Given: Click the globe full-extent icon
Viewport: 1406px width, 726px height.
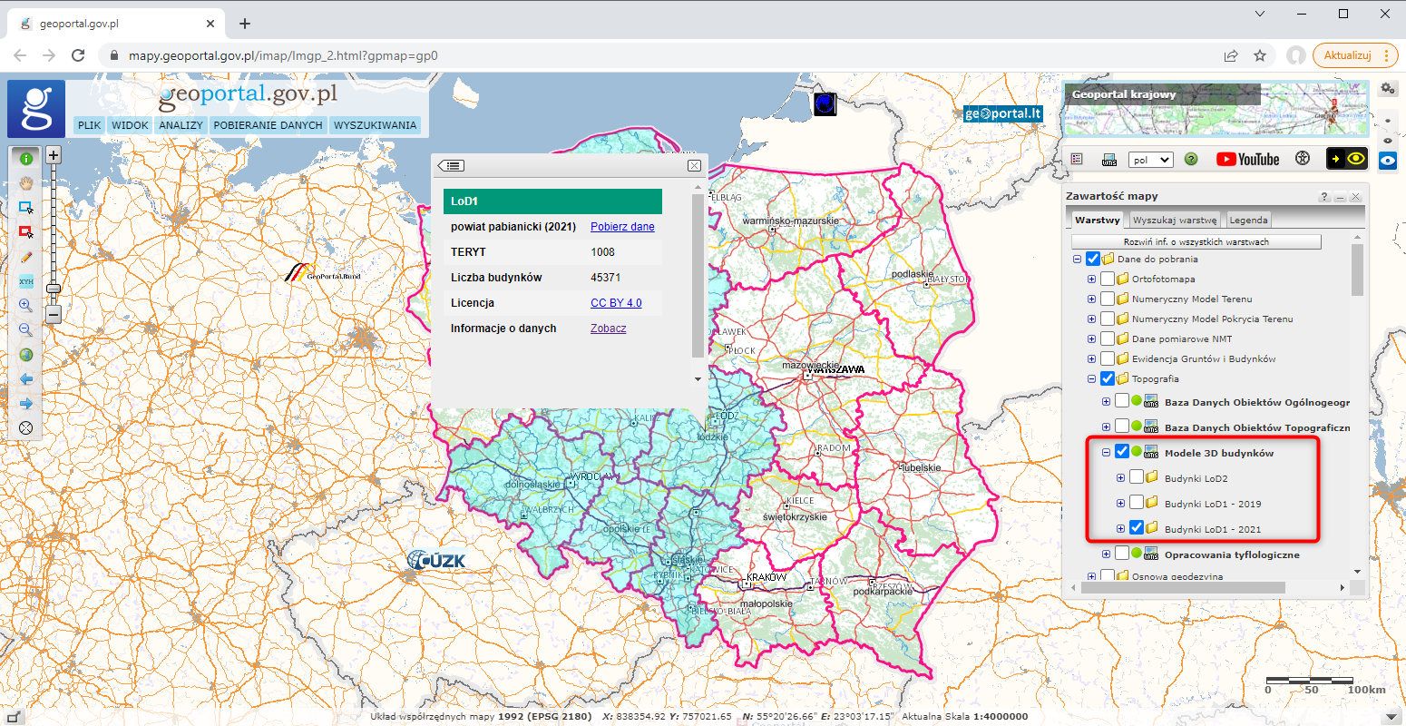Looking at the screenshot, I should 26,355.
